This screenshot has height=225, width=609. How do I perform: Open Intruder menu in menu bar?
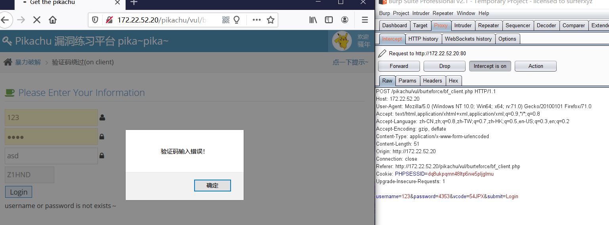(x=421, y=13)
